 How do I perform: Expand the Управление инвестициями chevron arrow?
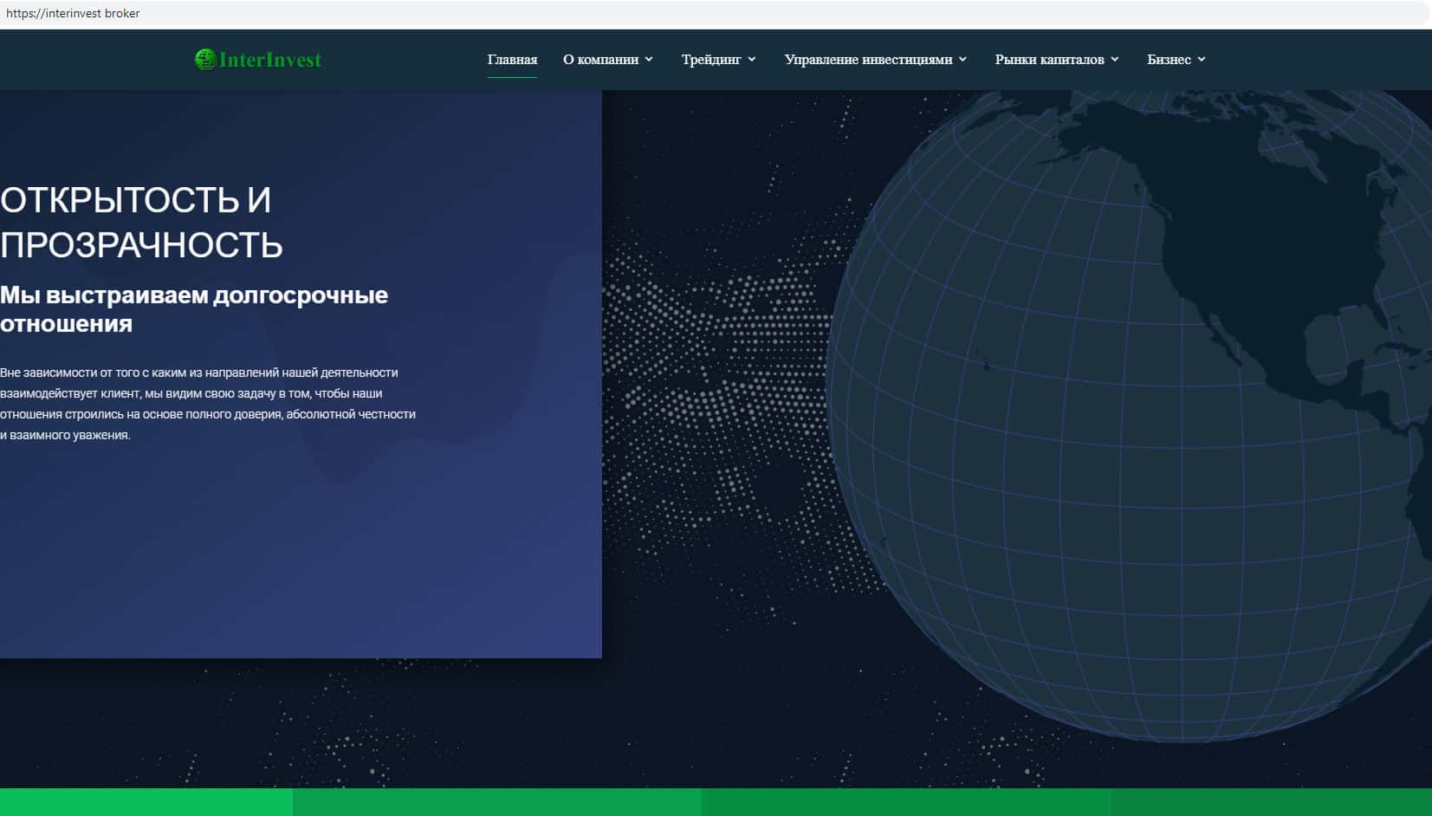click(962, 60)
